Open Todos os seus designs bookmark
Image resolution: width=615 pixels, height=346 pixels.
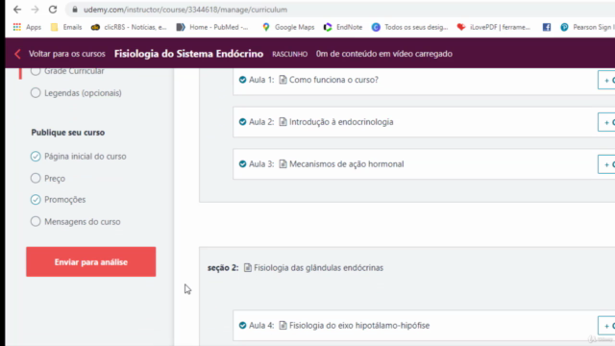410,27
